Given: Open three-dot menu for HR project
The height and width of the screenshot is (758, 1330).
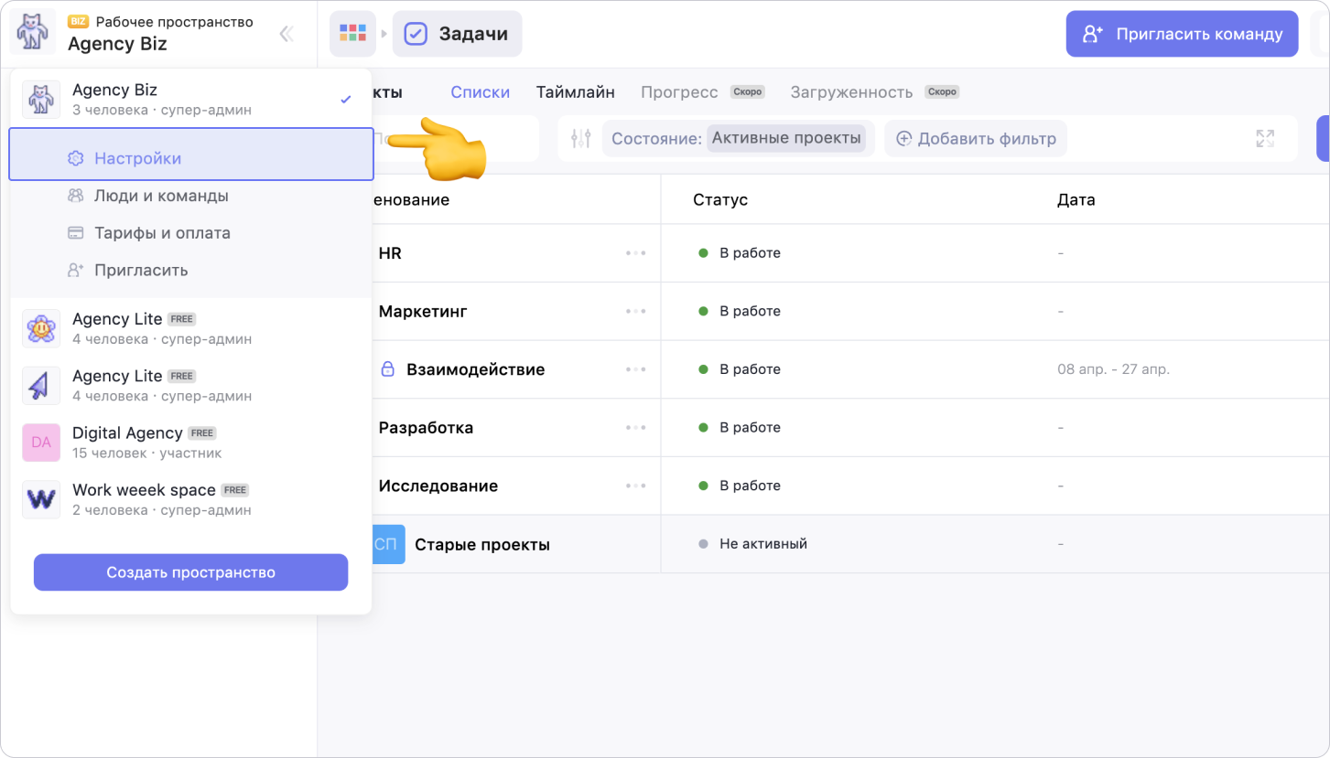Looking at the screenshot, I should [635, 253].
